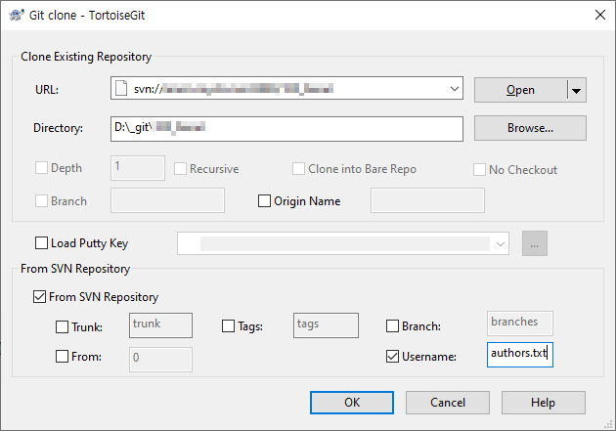Screen dimensions: 616x431
Task: Click the trunk text field
Action: 160,325
